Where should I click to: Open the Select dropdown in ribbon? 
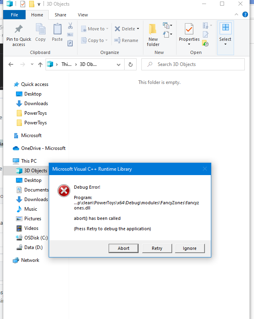click(225, 38)
